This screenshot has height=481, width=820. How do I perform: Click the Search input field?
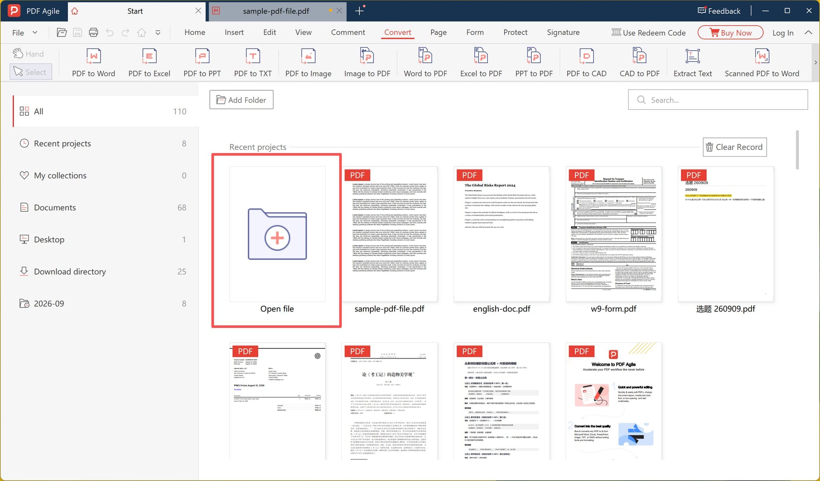(718, 100)
